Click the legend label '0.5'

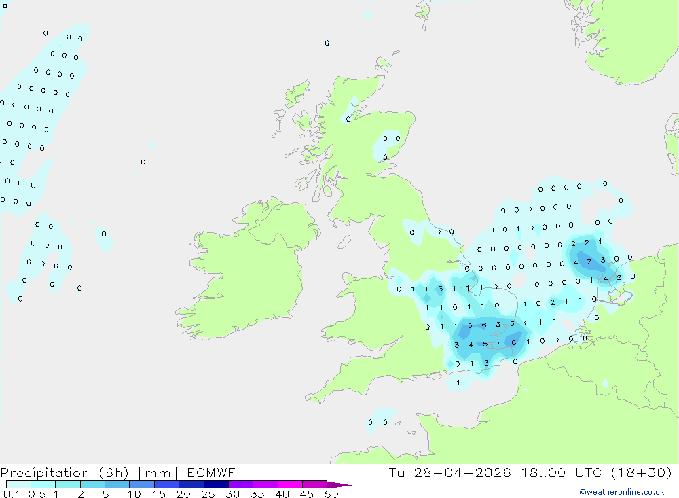tap(37, 494)
